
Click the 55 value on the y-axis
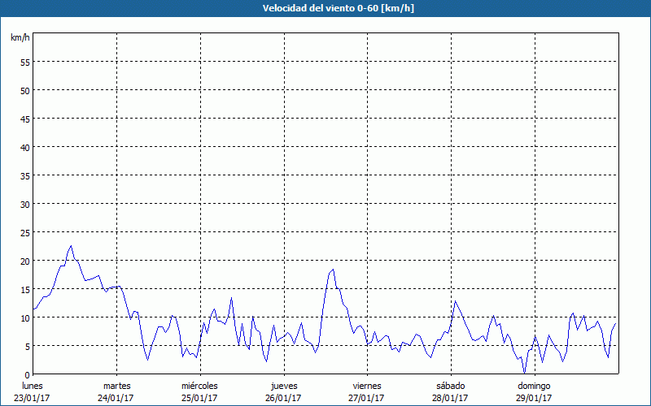24,62
